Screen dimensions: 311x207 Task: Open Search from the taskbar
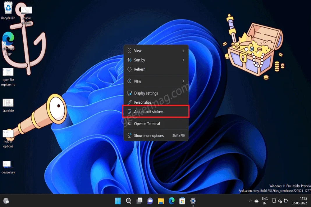[x=128, y=201]
